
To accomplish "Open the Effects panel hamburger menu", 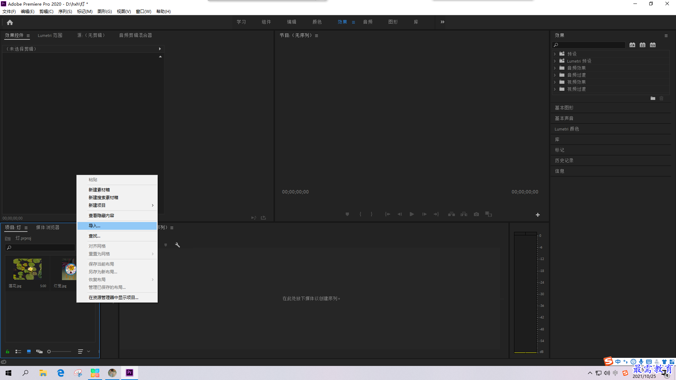I will pos(666,36).
